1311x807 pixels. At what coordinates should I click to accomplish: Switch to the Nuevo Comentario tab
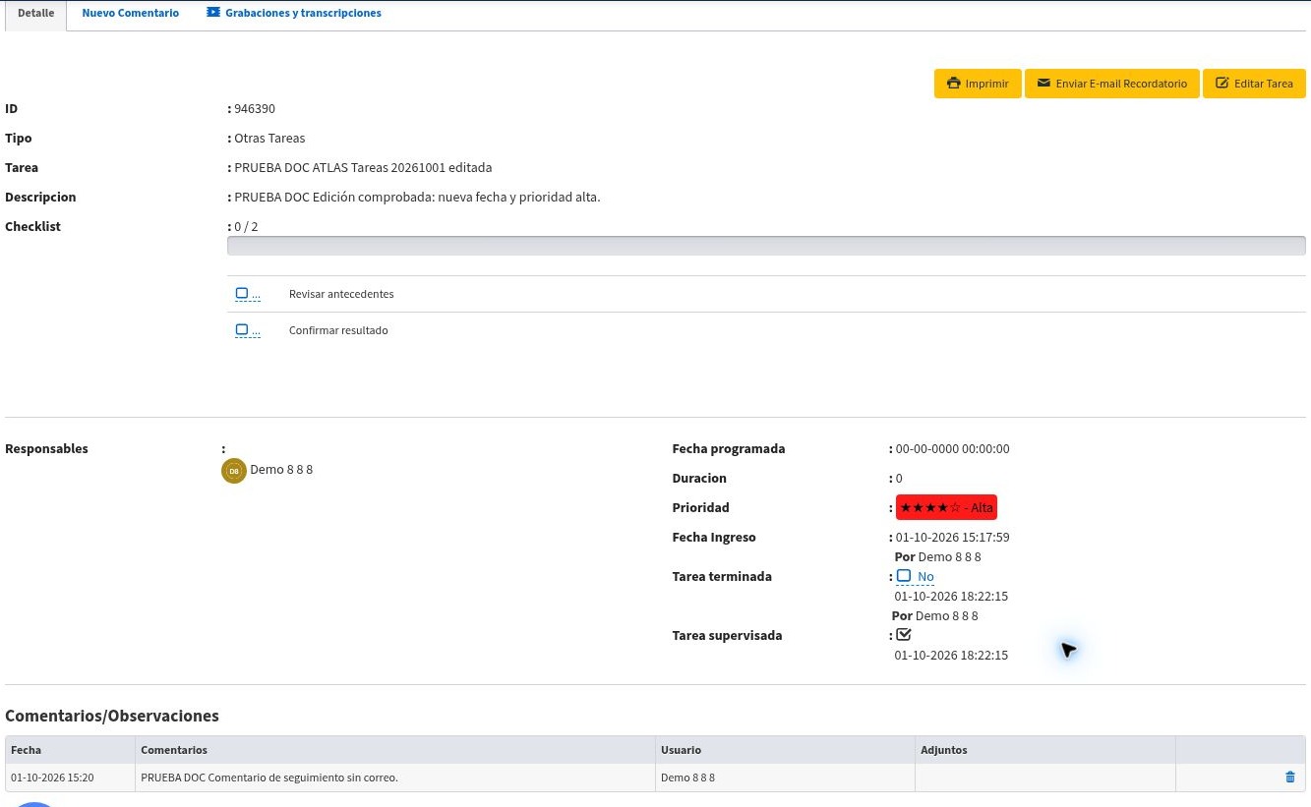[x=131, y=14]
